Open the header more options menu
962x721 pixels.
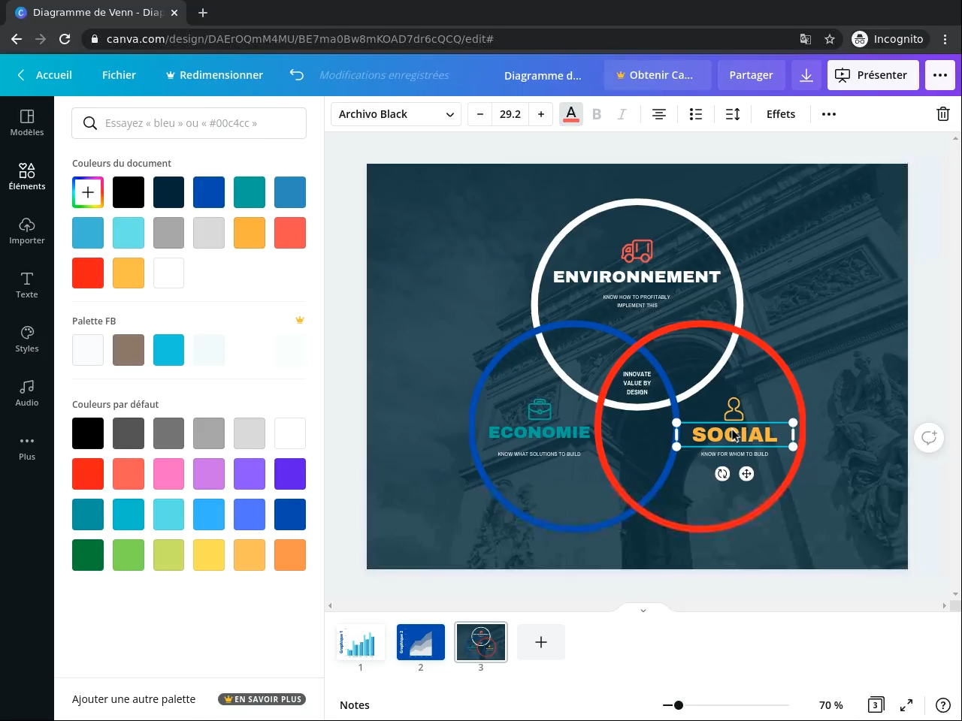(940, 75)
